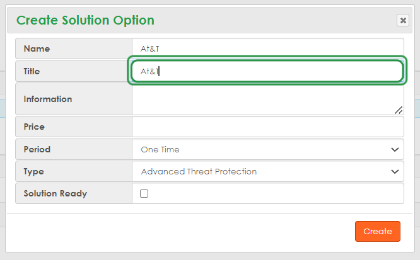Click the Period field label

pos(37,150)
